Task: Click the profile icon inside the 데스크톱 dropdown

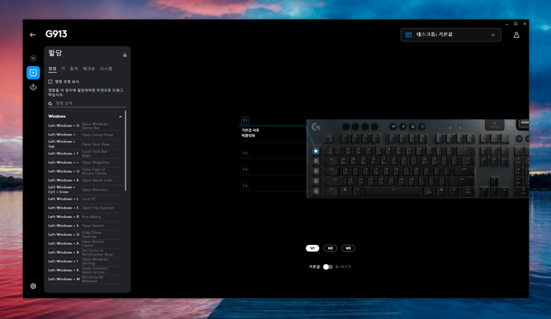Action: [x=408, y=35]
